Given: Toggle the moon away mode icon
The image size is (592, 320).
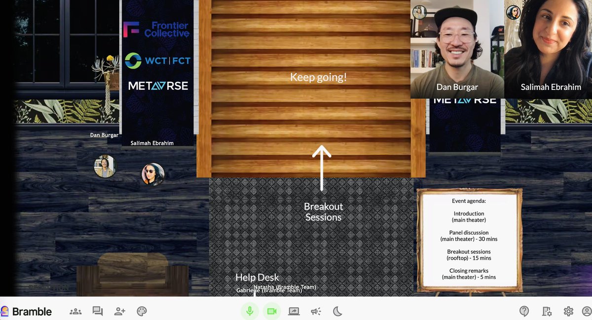Looking at the screenshot, I should click(x=337, y=311).
